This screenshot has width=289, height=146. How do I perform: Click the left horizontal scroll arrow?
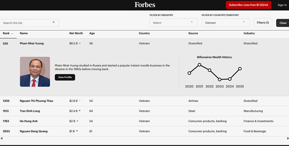[1, 138]
